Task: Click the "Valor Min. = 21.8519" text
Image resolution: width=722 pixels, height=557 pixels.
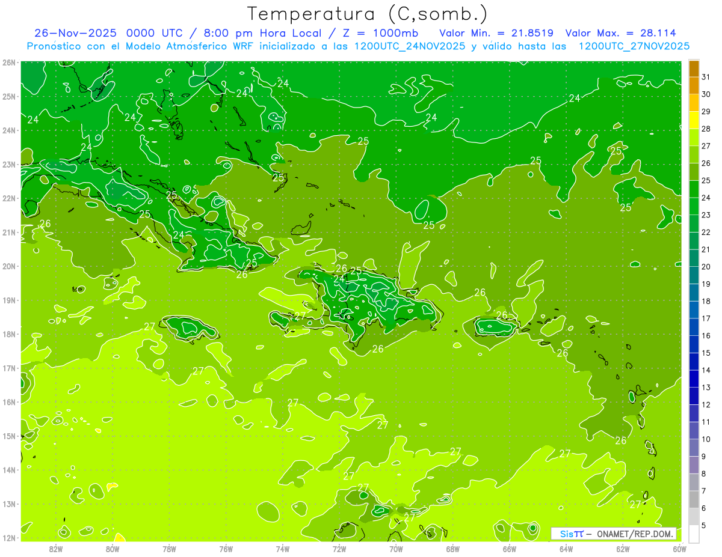Action: coord(497,33)
